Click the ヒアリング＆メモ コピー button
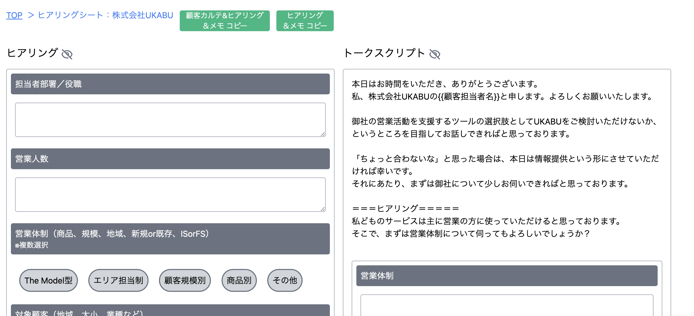 pos(304,21)
